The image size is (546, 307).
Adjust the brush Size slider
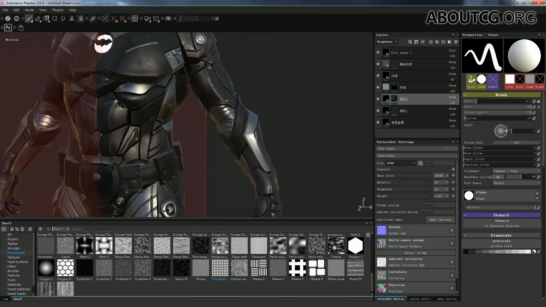click(497, 101)
